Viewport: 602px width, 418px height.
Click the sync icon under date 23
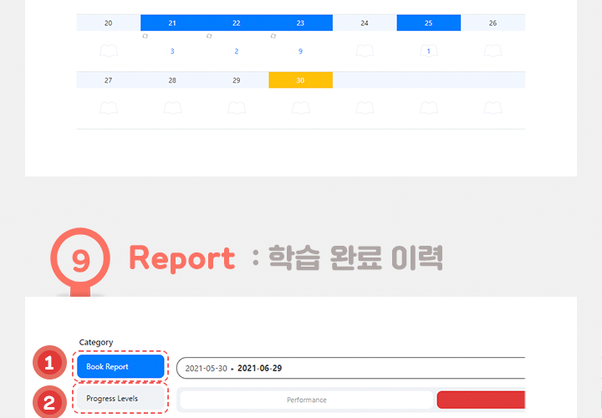tap(273, 37)
